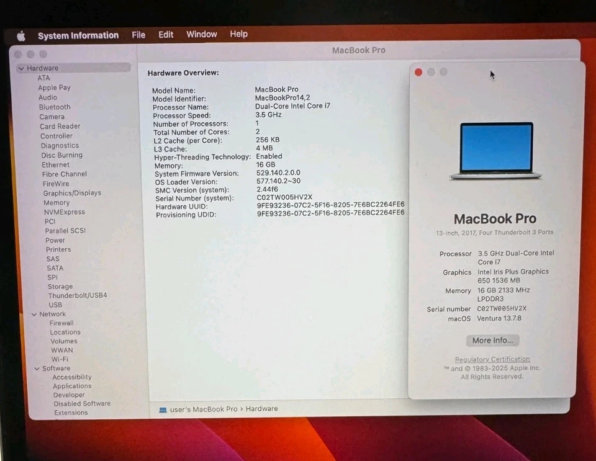
Task: Select Storage in the sidebar
Action: click(x=60, y=287)
